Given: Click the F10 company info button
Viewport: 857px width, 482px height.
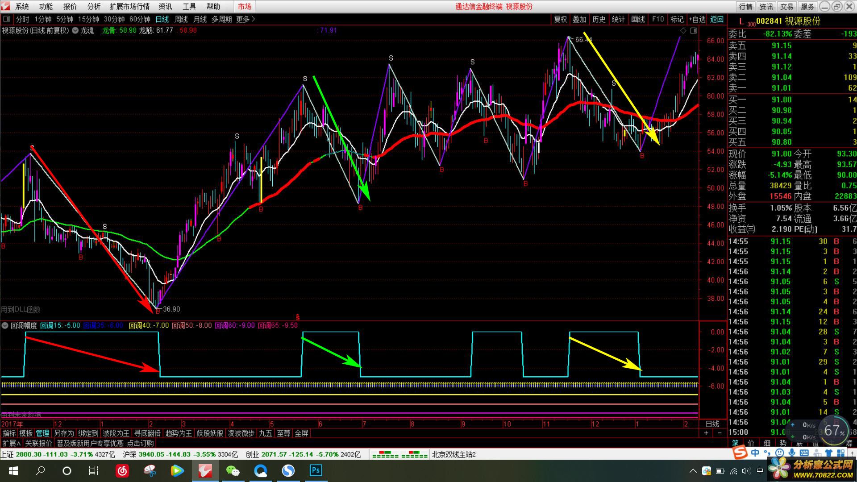Looking at the screenshot, I should click(x=657, y=19).
